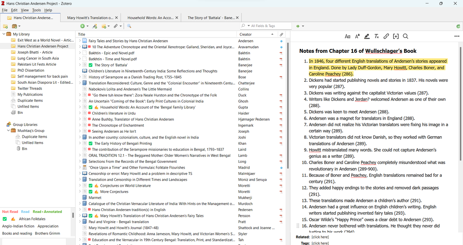The height and width of the screenshot is (245, 463).
Task: Open the Tools menu
Action: [x=36, y=10]
